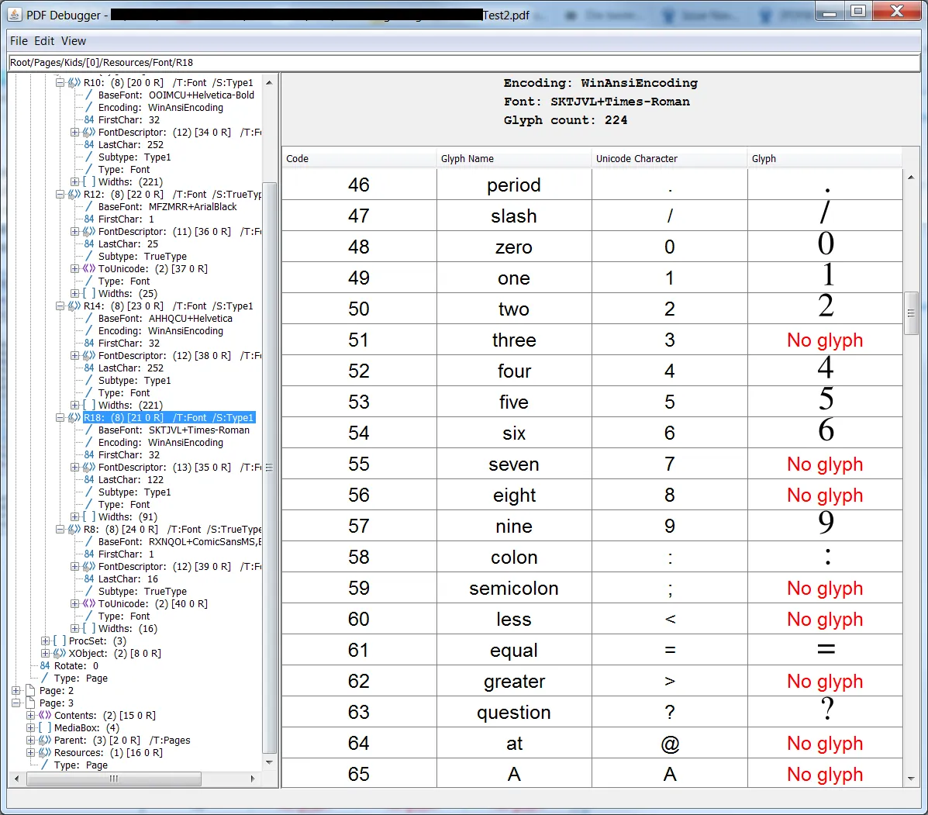Open the Edit menu
The image size is (928, 815).
[x=43, y=41]
